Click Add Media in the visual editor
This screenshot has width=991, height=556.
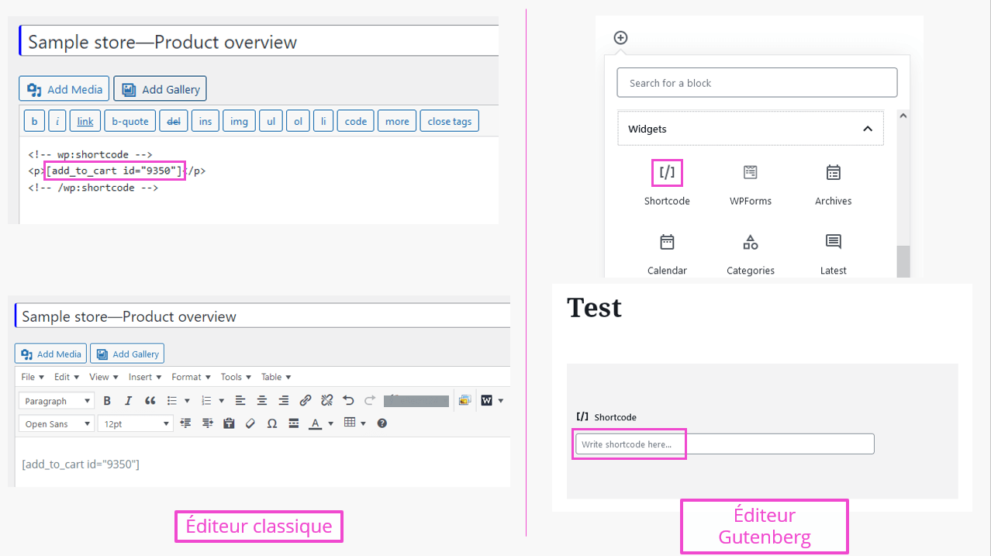[51, 354]
